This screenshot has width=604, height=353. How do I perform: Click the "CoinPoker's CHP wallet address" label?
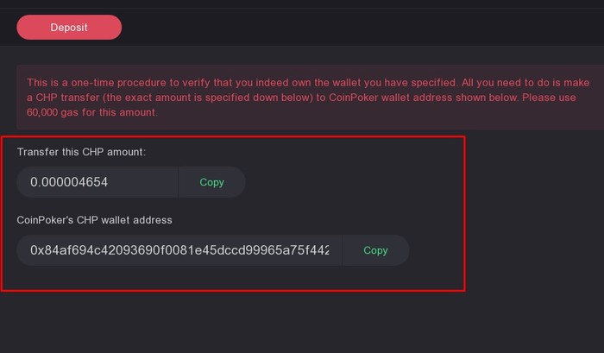coord(95,220)
